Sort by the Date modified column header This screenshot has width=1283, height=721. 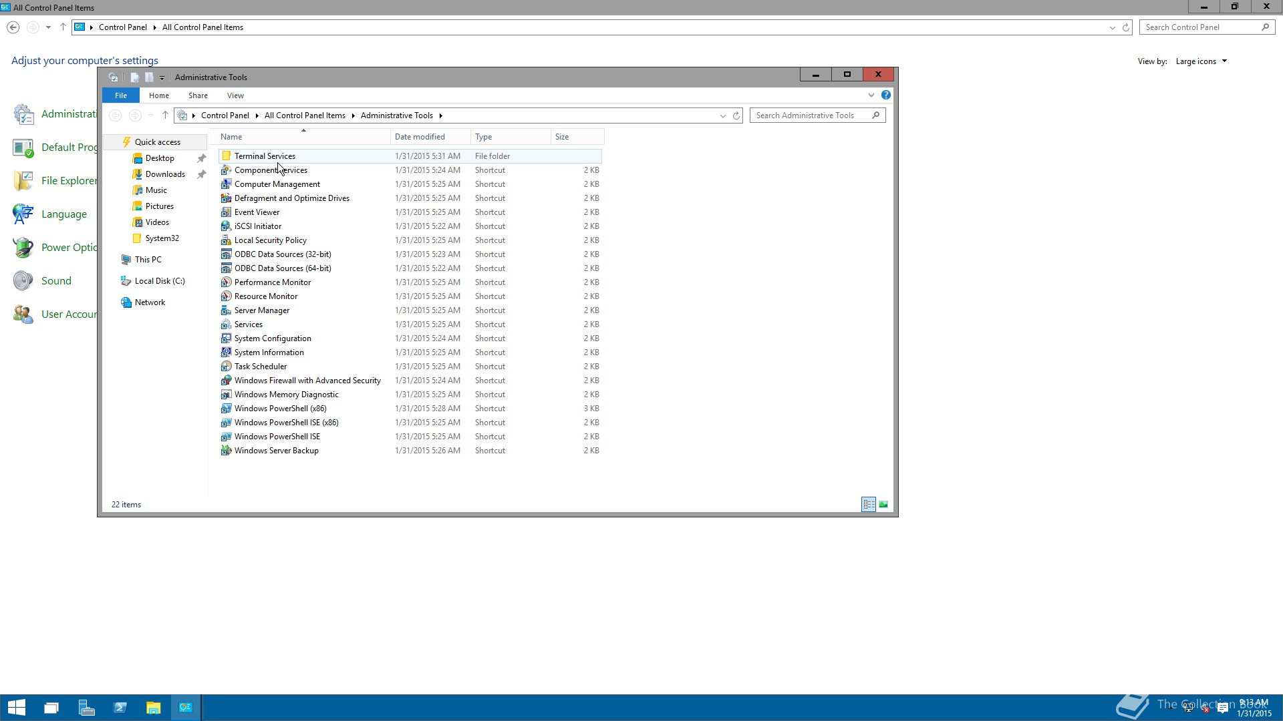(x=430, y=137)
